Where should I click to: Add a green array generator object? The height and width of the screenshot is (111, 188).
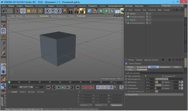(106, 11)
